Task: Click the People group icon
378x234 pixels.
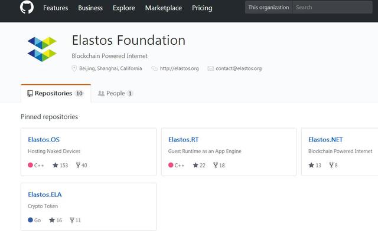Action: (101, 93)
